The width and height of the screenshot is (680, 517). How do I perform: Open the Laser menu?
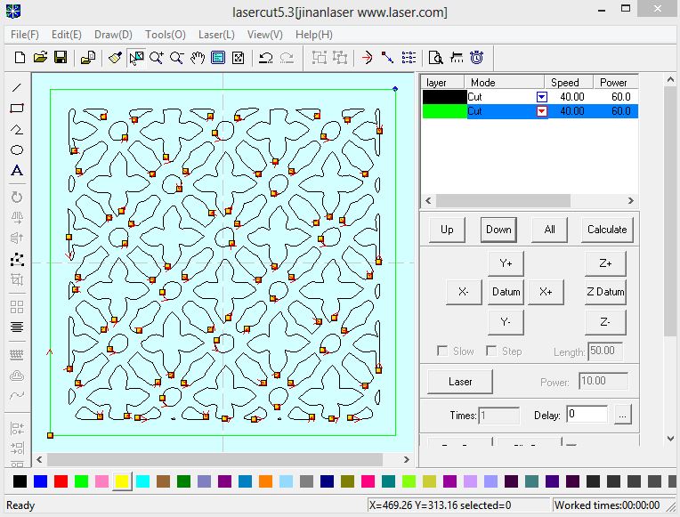[x=216, y=35]
